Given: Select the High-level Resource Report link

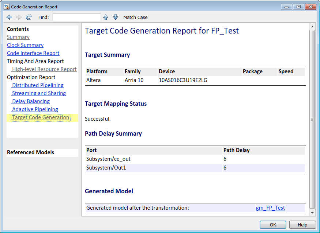Looking at the screenshot, I should click(44, 69).
